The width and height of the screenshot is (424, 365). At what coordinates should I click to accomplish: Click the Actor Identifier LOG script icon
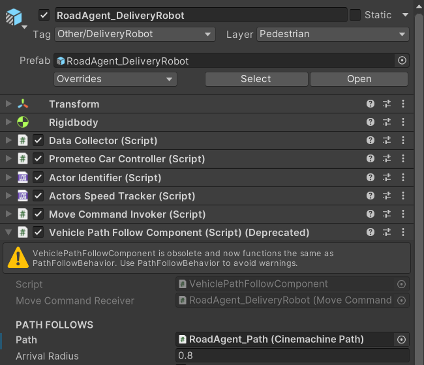[23, 177]
